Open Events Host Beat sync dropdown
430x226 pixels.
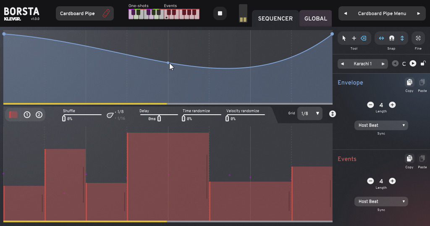click(381, 202)
